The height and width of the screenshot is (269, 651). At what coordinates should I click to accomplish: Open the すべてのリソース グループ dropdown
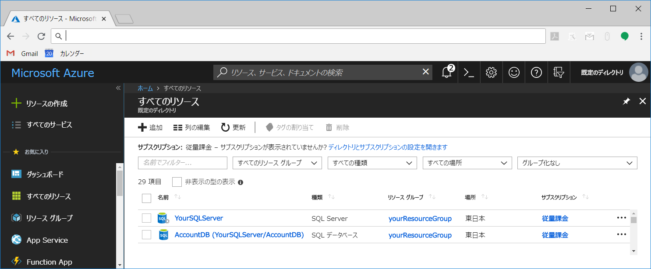[x=277, y=163]
